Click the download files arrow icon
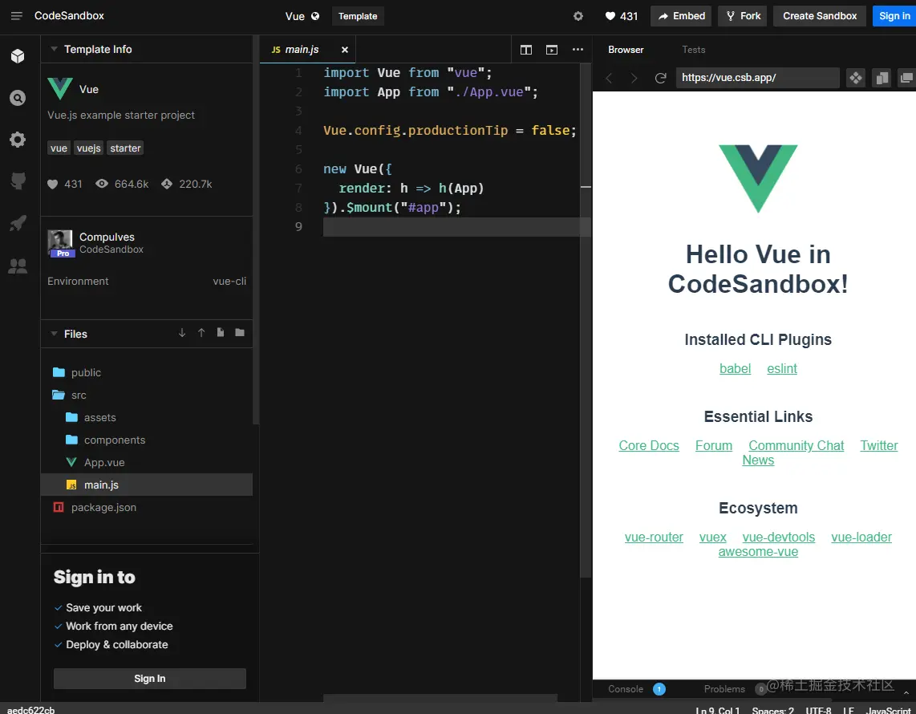 point(182,332)
